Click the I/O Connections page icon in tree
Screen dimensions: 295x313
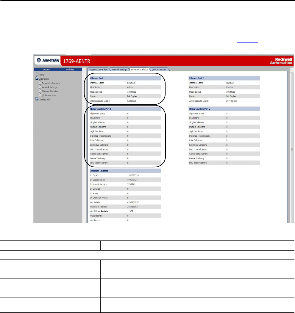(40, 95)
